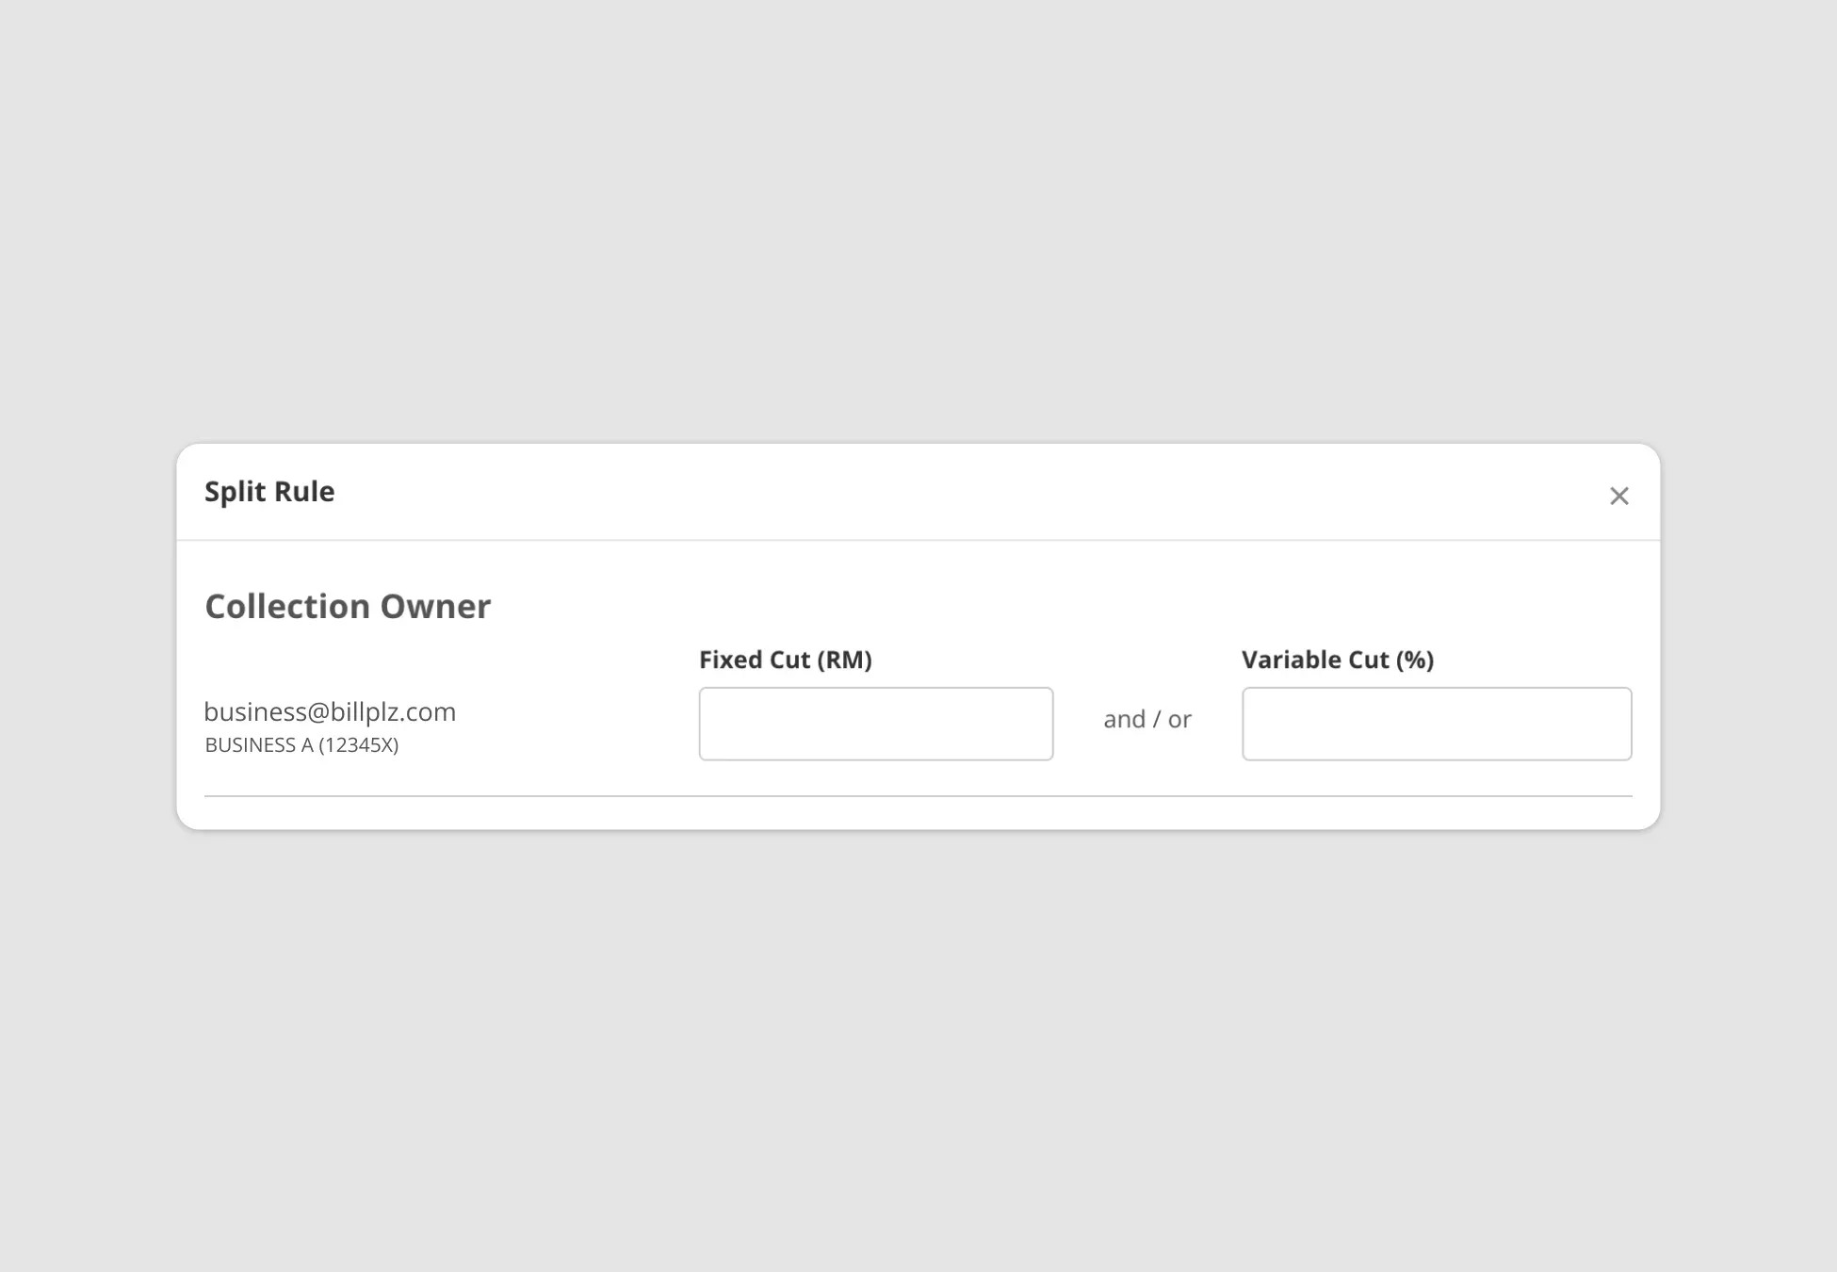The width and height of the screenshot is (1837, 1272).
Task: Select the business@billplz.com email text
Action: tap(330, 711)
